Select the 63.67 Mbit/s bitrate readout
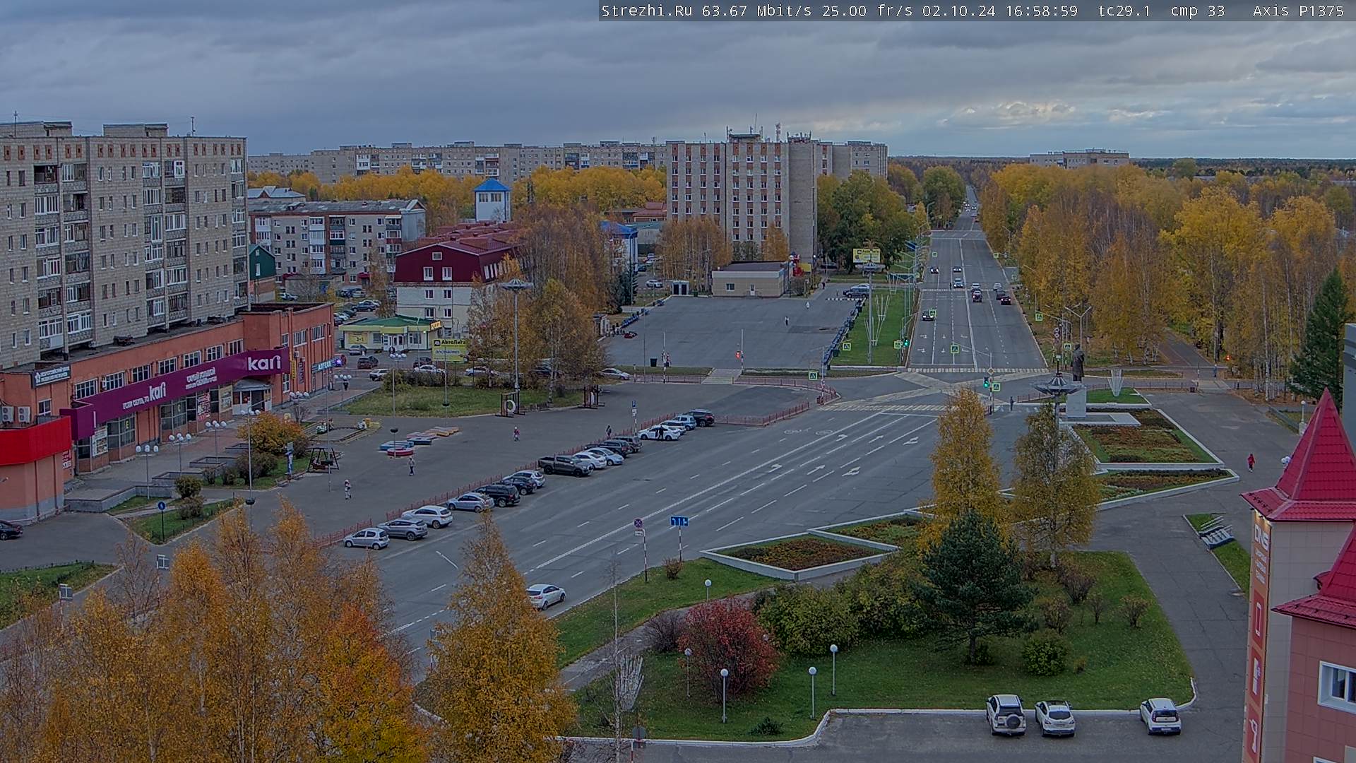This screenshot has width=1356, height=763. pos(759,11)
